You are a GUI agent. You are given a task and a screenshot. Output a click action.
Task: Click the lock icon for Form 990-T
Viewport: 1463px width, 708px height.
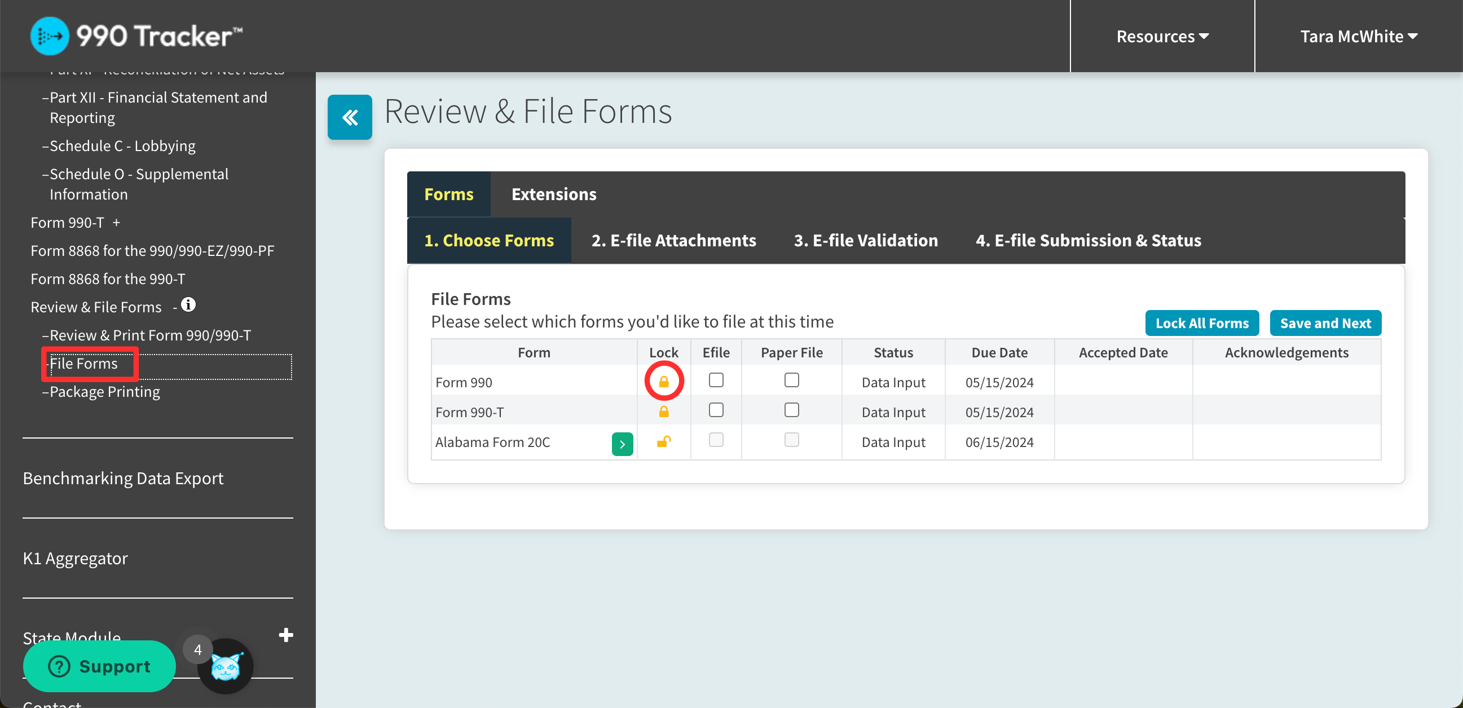coord(663,411)
